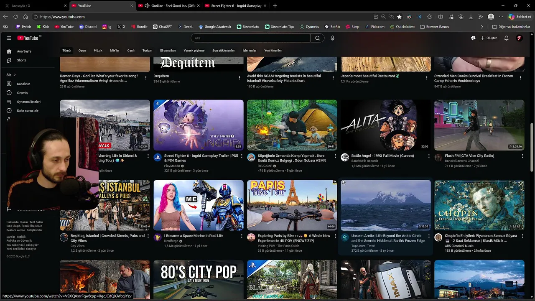Image resolution: width=535 pixels, height=301 pixels.
Task: Open the BannedGamer's Channel link
Action: pos(462,161)
